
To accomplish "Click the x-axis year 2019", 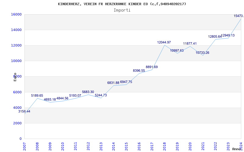I will coord(178,147).
